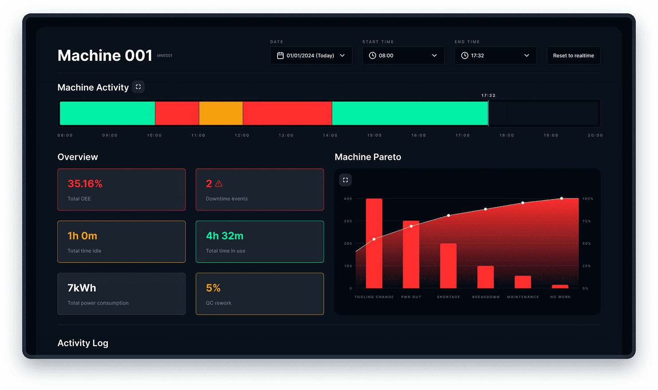658x390 pixels.
Task: Select the Total time idle card
Action: (121, 242)
